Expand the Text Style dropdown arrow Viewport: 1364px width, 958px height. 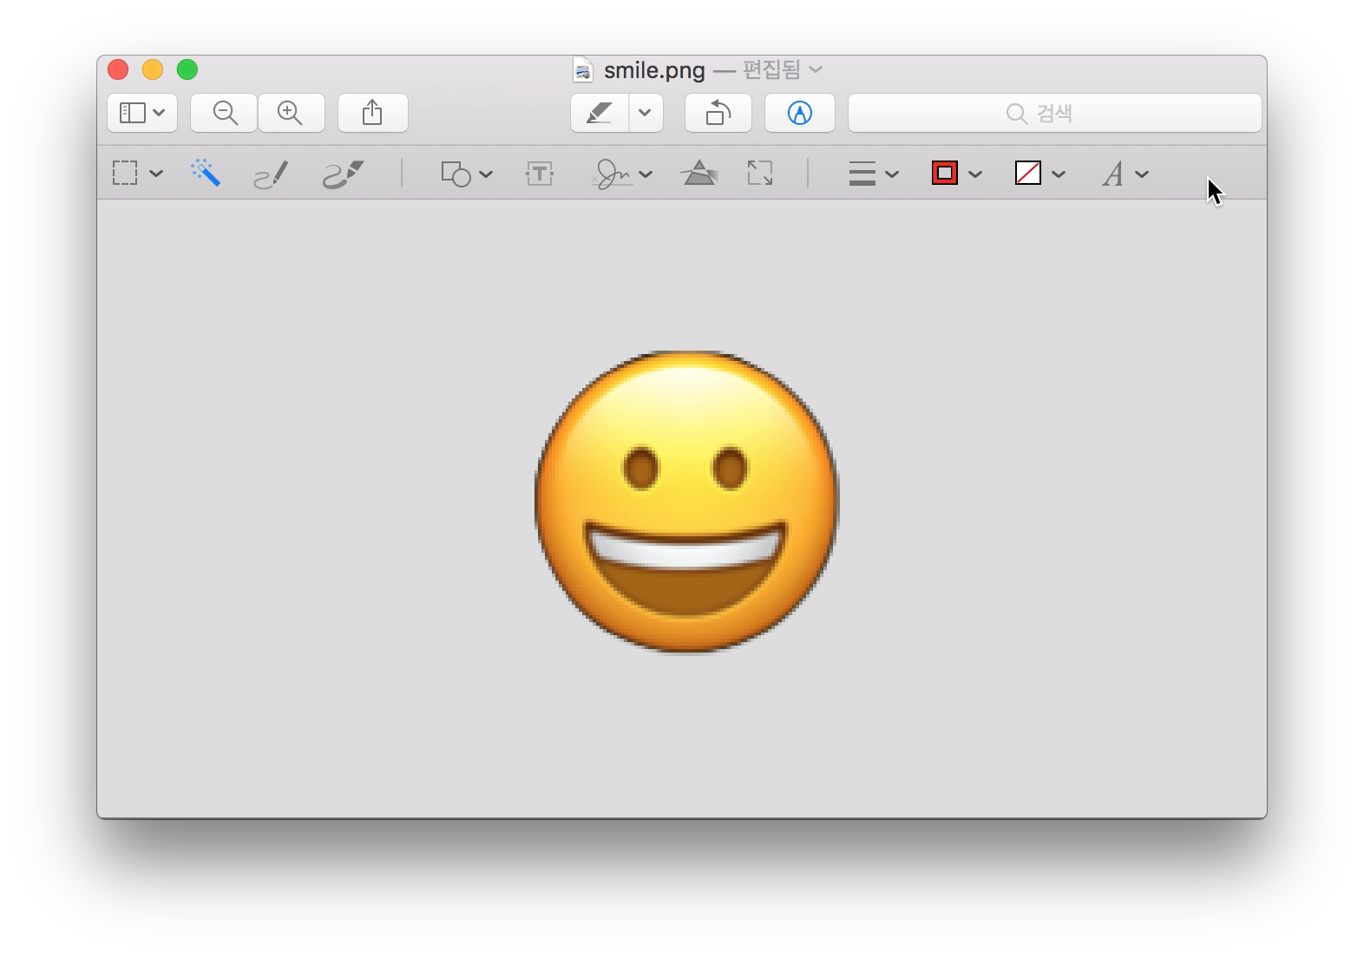[1142, 174]
